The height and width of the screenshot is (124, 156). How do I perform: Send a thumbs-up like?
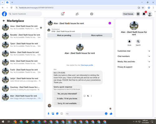coord(111,114)
